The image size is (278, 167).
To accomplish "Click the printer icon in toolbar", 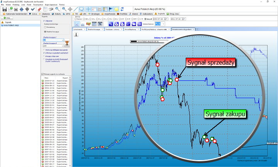I will coord(15,8).
